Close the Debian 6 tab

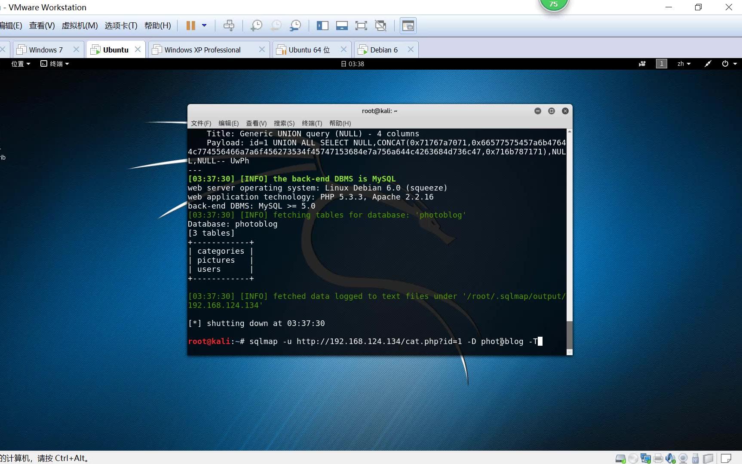point(411,49)
